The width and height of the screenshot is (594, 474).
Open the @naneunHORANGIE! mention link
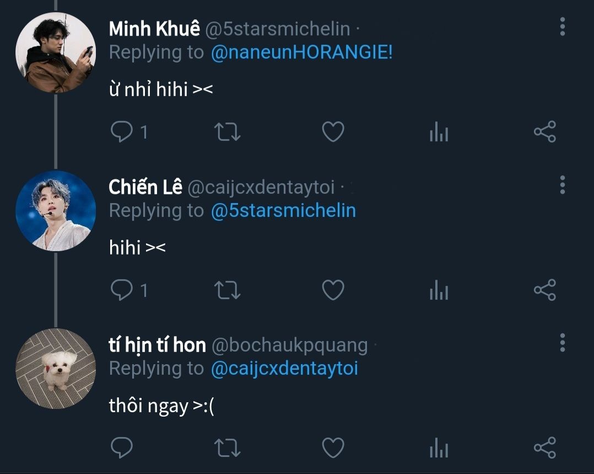(x=301, y=52)
